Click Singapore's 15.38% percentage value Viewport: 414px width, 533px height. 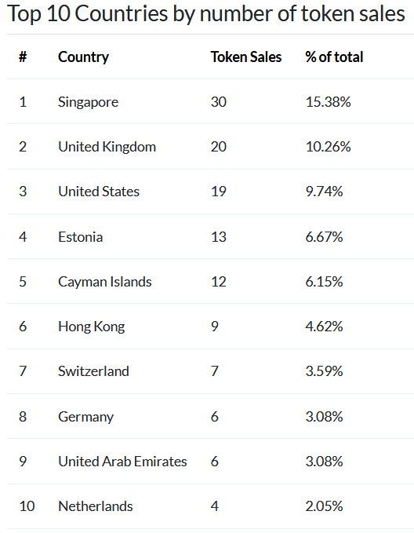328,102
